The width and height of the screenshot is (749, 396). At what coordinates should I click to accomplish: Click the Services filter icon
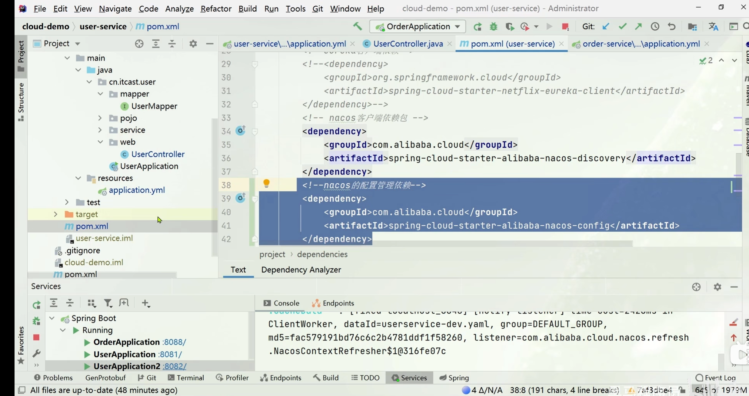(x=108, y=303)
